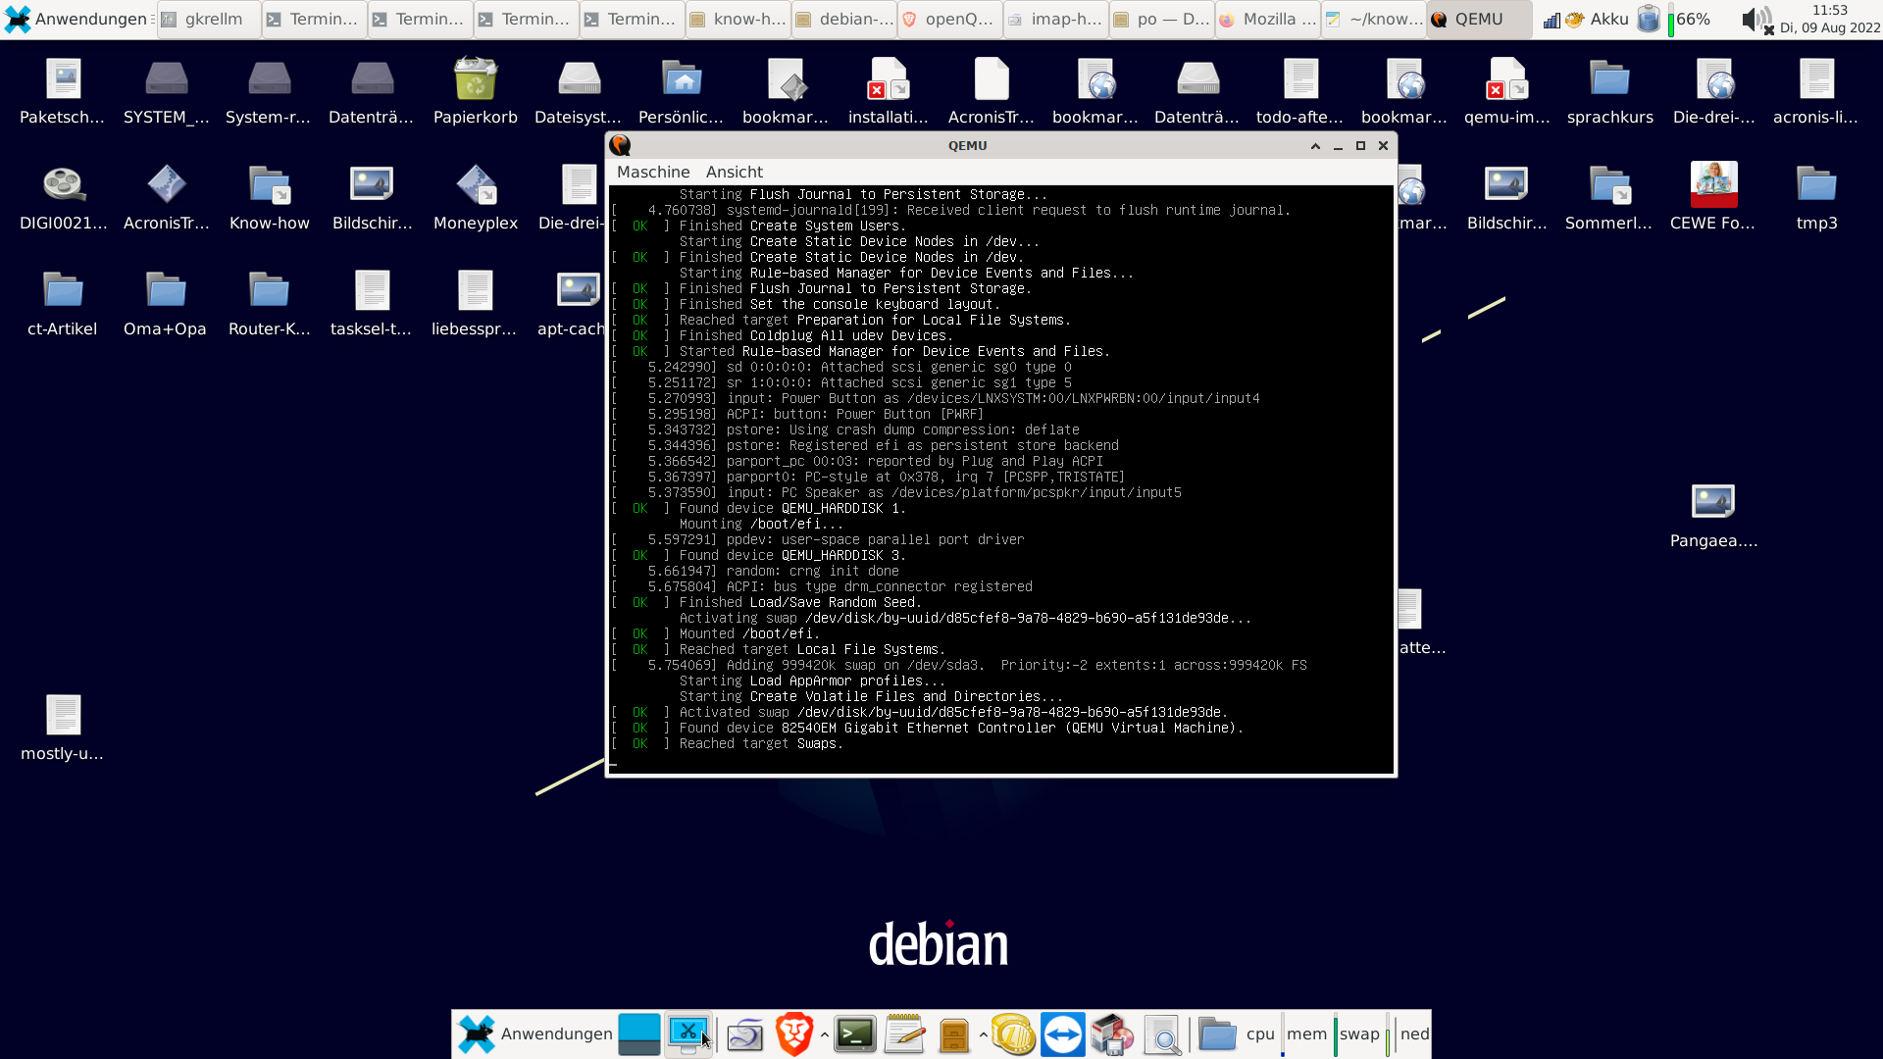Image resolution: width=1883 pixels, height=1059 pixels.
Task: Select the System-r... drive desktop icon
Action: click(x=269, y=92)
